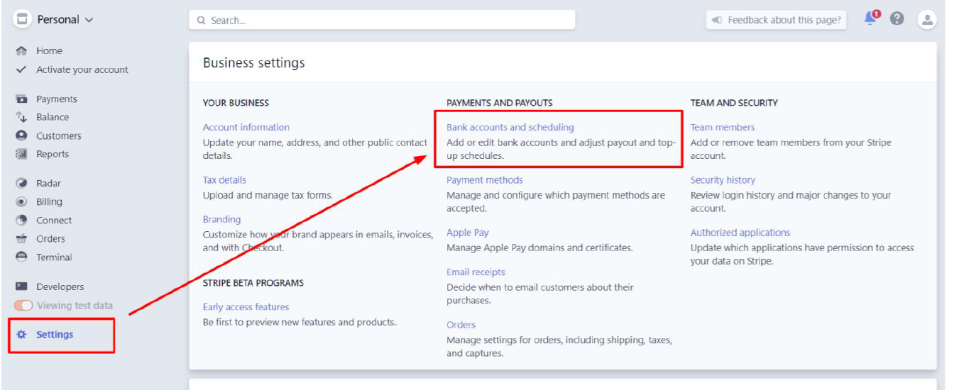Open the Authorized applications link

click(x=740, y=233)
